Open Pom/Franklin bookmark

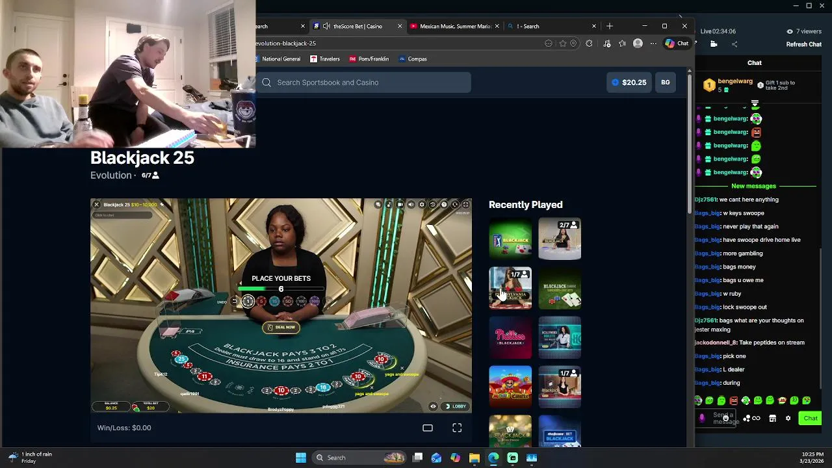(x=369, y=58)
